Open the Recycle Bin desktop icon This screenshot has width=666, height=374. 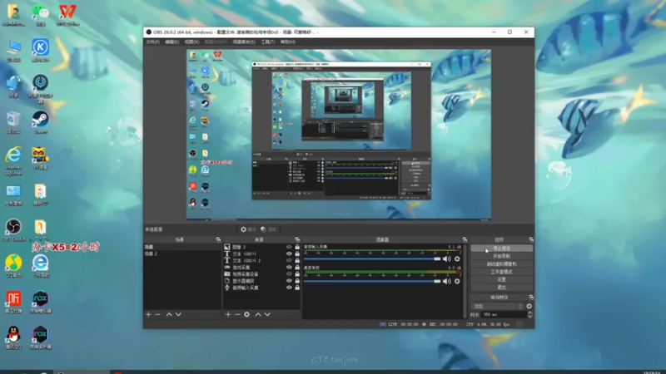tap(13, 122)
